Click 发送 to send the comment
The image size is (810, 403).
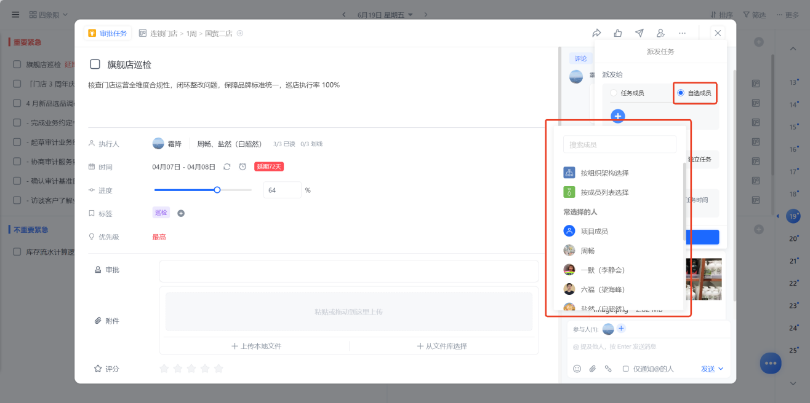pos(708,369)
